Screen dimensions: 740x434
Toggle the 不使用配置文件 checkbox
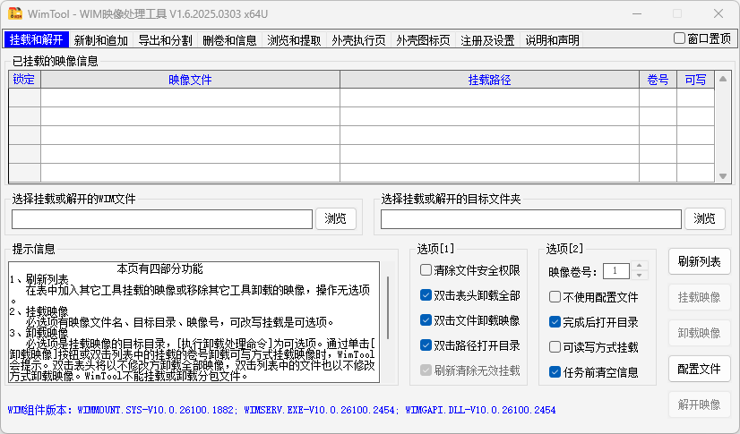point(555,297)
